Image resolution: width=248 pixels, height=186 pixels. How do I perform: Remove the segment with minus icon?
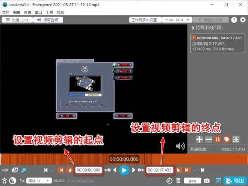point(209,139)
